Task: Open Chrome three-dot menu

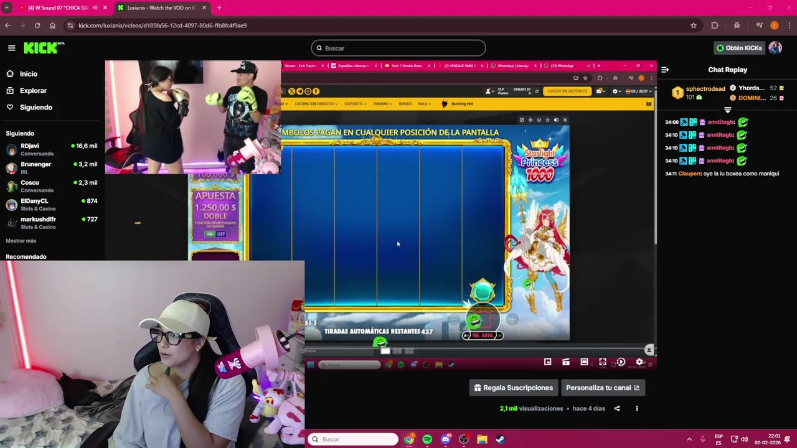Action: click(x=789, y=26)
